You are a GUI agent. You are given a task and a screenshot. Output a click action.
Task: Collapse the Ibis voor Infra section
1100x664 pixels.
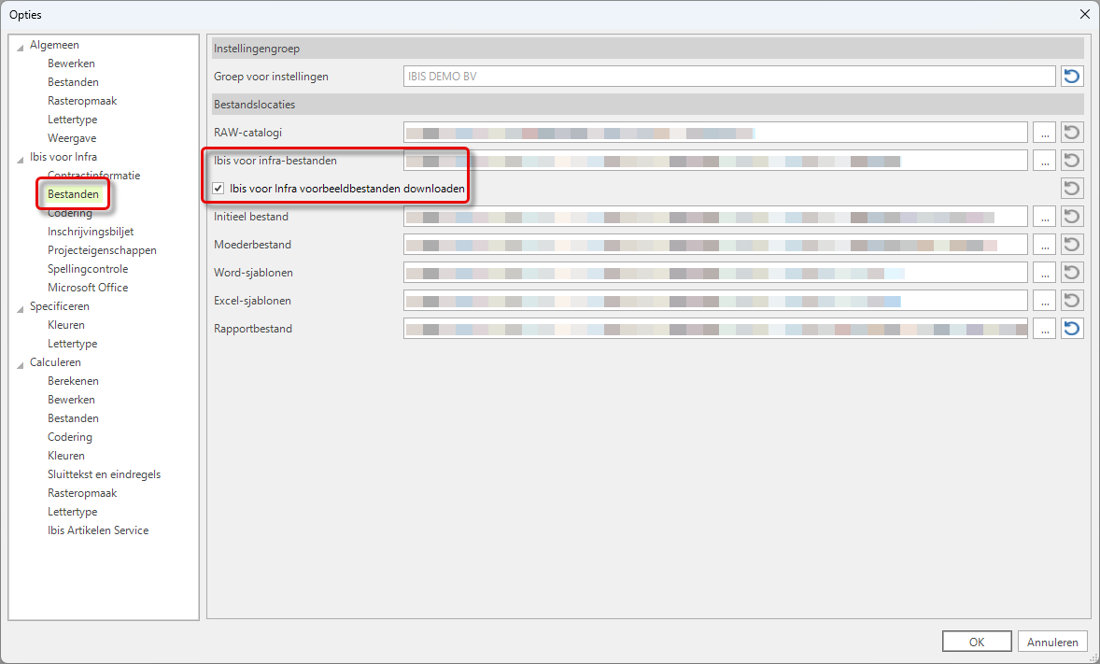(21, 158)
